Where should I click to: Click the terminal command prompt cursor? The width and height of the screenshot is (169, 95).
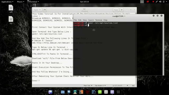point(88,25)
